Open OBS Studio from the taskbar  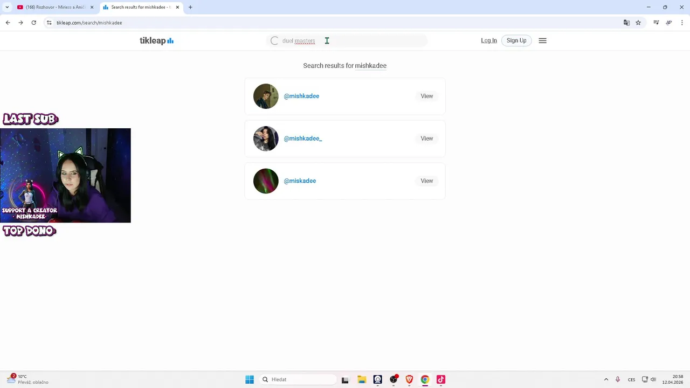click(394, 379)
